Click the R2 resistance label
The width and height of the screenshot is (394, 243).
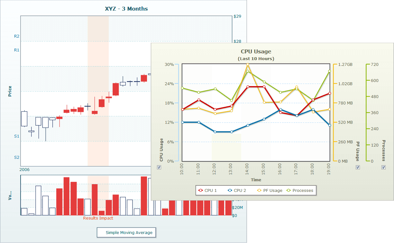(x=17, y=36)
